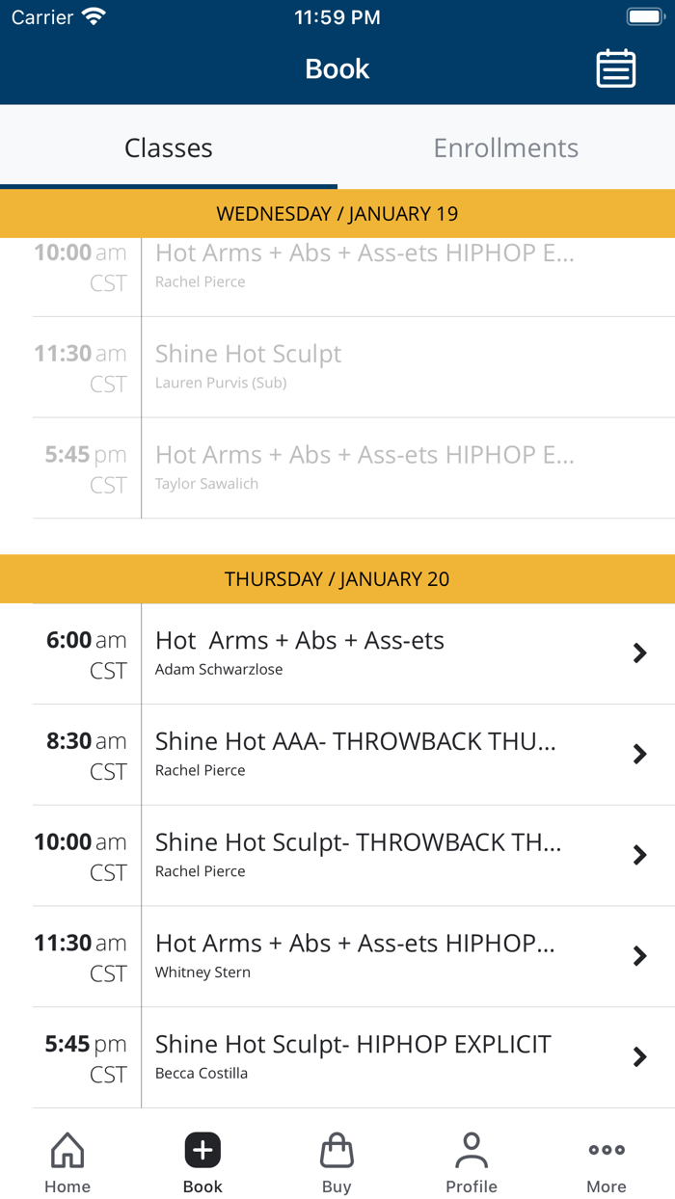The width and height of the screenshot is (675, 1199).
Task: Tap the Home house icon
Action: click(67, 1151)
